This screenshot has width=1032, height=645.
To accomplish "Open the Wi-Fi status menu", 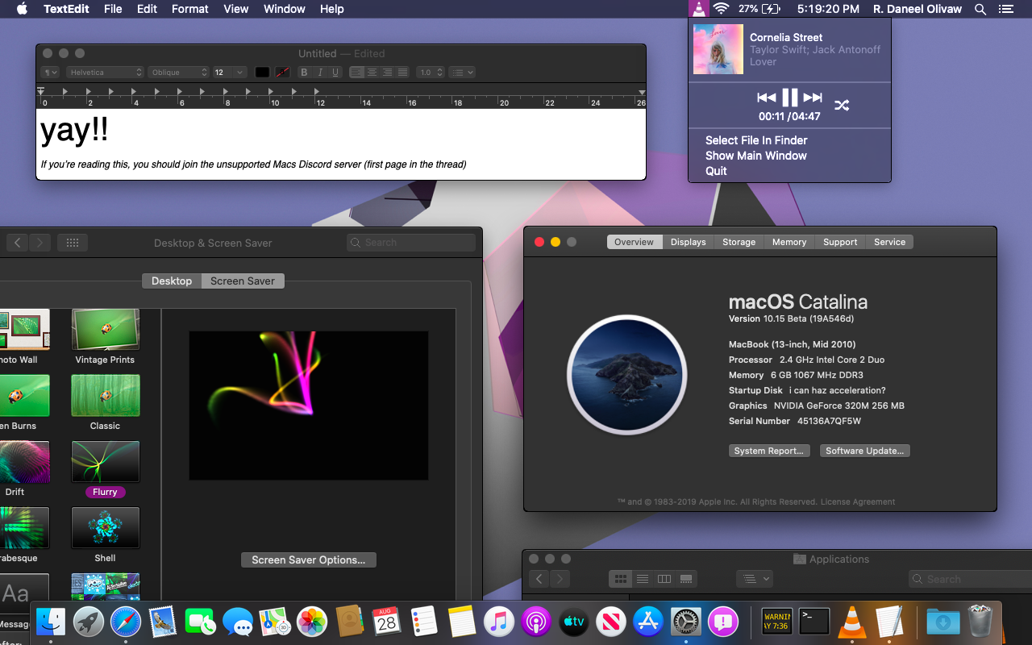I will click(721, 9).
